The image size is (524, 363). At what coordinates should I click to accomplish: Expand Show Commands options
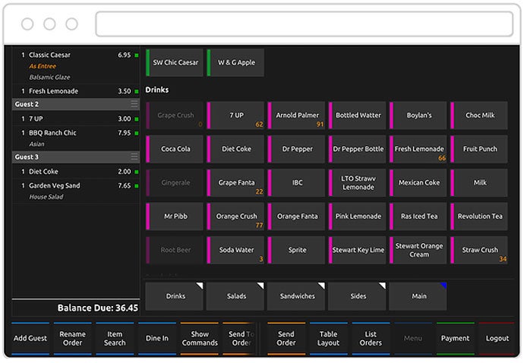coord(200,339)
